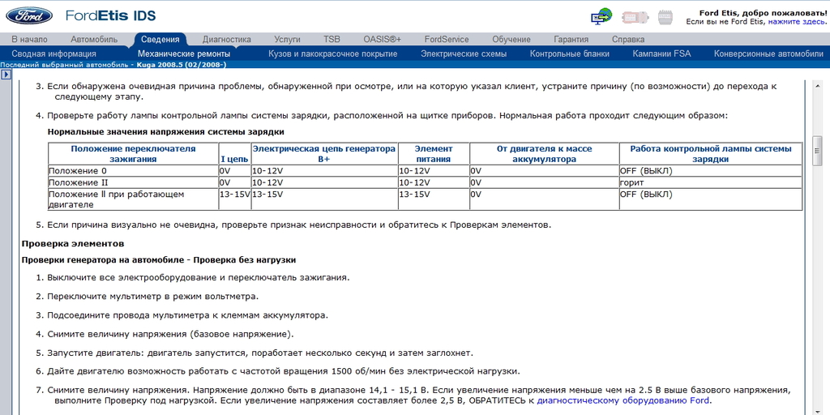830x415 pixels.
Task: Open the FordService tab
Action: coord(447,39)
